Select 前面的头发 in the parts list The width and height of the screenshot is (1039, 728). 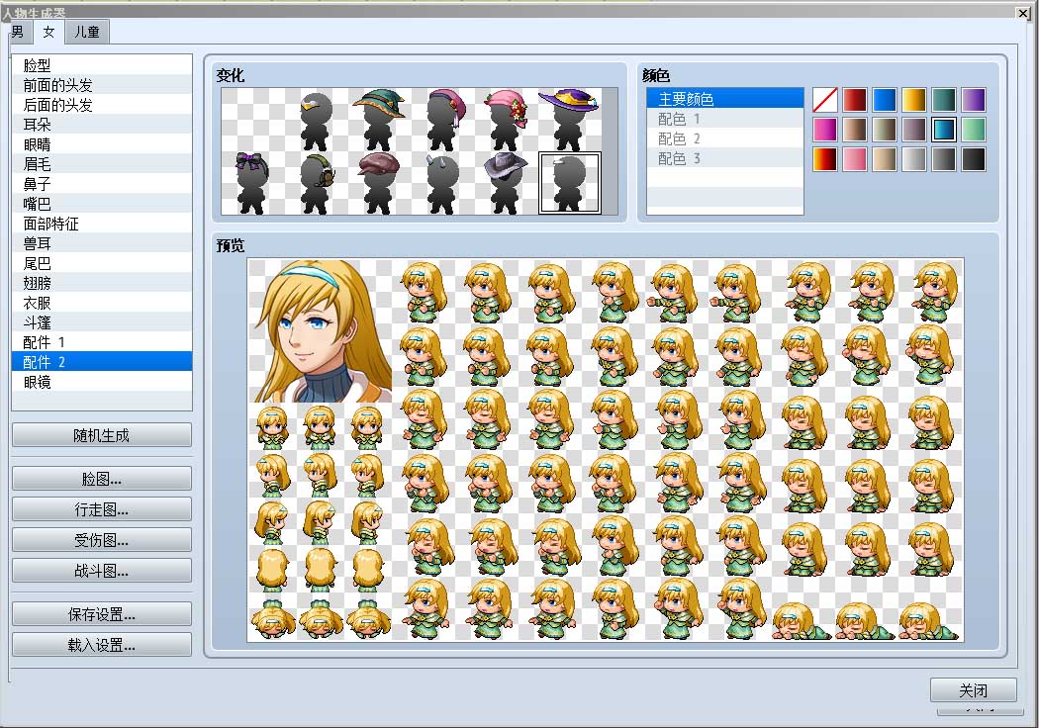coord(102,85)
